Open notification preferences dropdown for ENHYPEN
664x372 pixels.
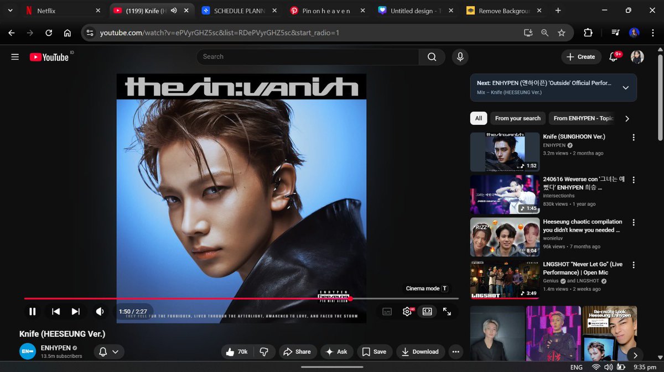click(x=108, y=352)
